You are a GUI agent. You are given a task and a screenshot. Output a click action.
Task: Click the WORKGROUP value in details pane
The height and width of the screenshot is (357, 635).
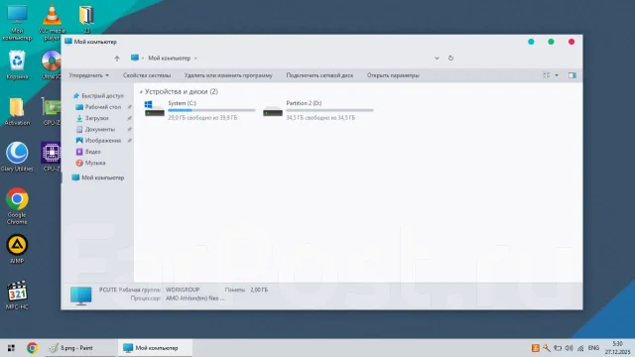(x=183, y=290)
